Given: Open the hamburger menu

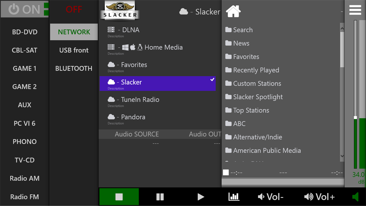Looking at the screenshot, I should (x=355, y=10).
